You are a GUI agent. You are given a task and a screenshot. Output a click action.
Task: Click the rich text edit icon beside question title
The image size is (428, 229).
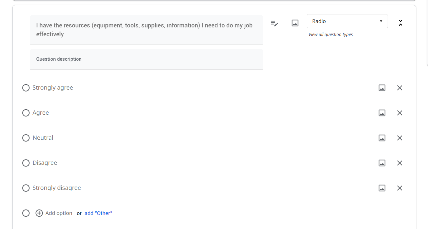point(274,23)
